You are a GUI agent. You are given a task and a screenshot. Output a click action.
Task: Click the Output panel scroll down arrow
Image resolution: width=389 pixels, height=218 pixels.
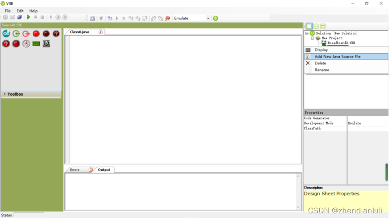[298, 207]
